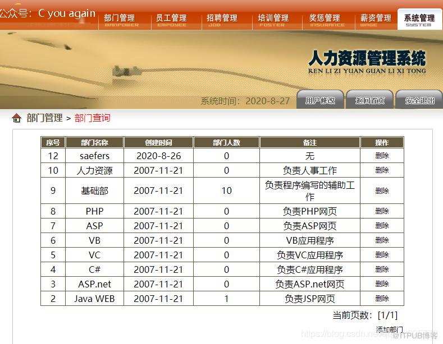Open the 部门管理 navigation tab
This screenshot has height=344, width=443.
(x=121, y=20)
